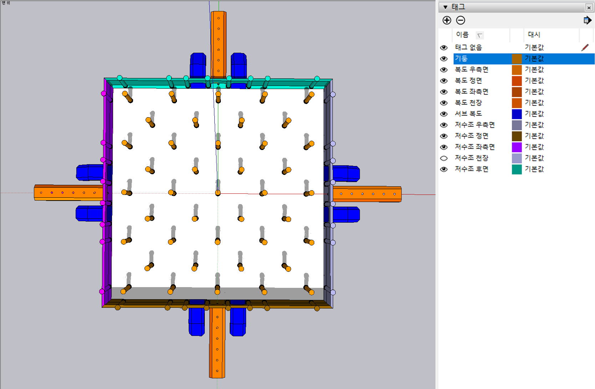Select the 태그 없음 row
This screenshot has width=595, height=389.
[468, 47]
